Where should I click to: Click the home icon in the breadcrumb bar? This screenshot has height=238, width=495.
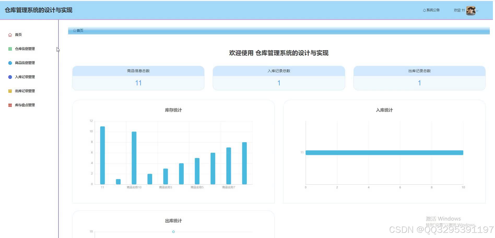coord(75,30)
